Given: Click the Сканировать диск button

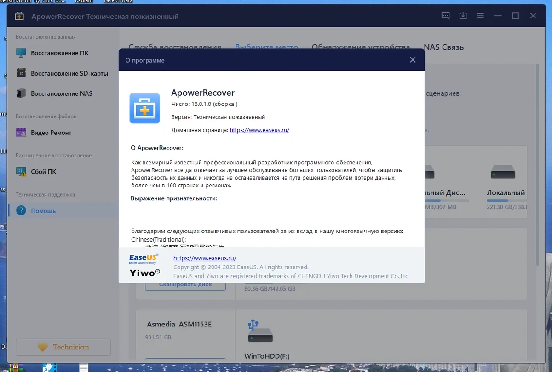Looking at the screenshot, I should point(185,285).
